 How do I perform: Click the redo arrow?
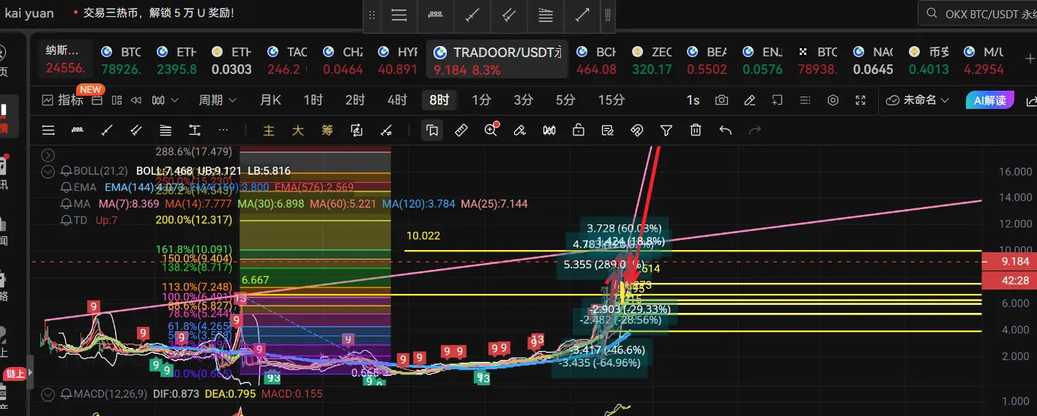click(755, 130)
